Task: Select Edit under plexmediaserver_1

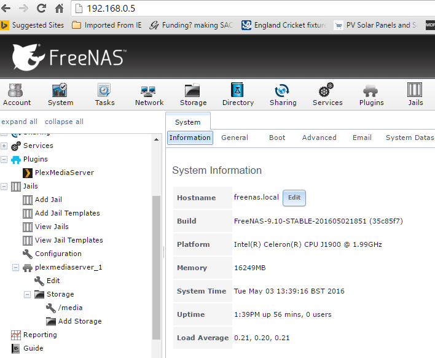Action: tap(53, 281)
